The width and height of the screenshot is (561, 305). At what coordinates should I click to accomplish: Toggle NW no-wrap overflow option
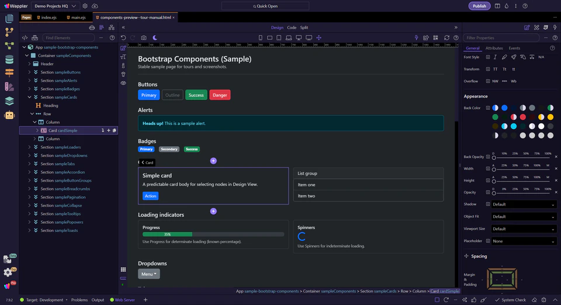click(495, 81)
